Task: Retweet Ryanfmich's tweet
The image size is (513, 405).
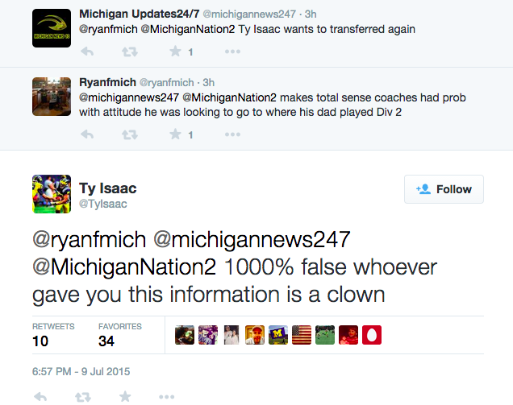Action: (129, 134)
